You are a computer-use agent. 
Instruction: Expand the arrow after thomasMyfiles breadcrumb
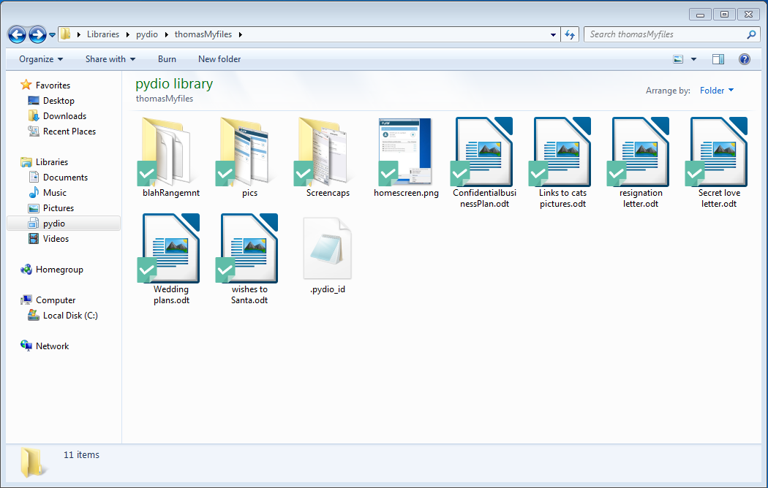241,34
